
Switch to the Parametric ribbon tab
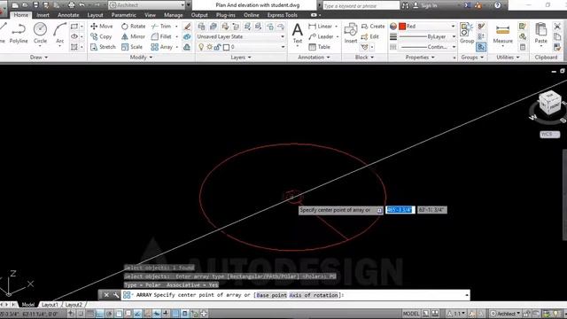(124, 15)
